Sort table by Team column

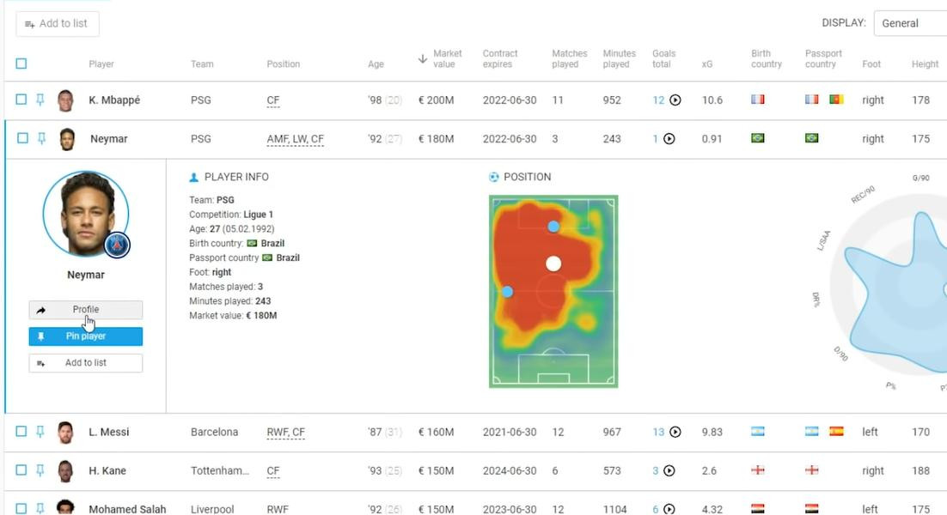tap(202, 64)
